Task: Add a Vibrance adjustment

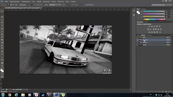Action: (160, 26)
